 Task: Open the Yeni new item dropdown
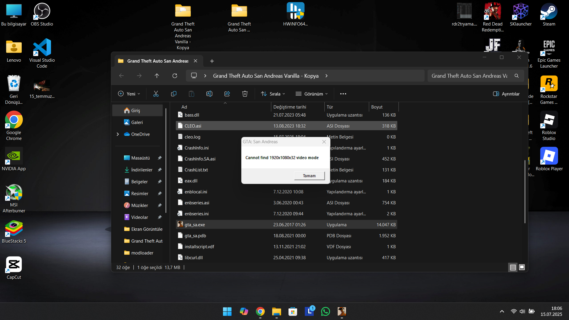click(129, 94)
